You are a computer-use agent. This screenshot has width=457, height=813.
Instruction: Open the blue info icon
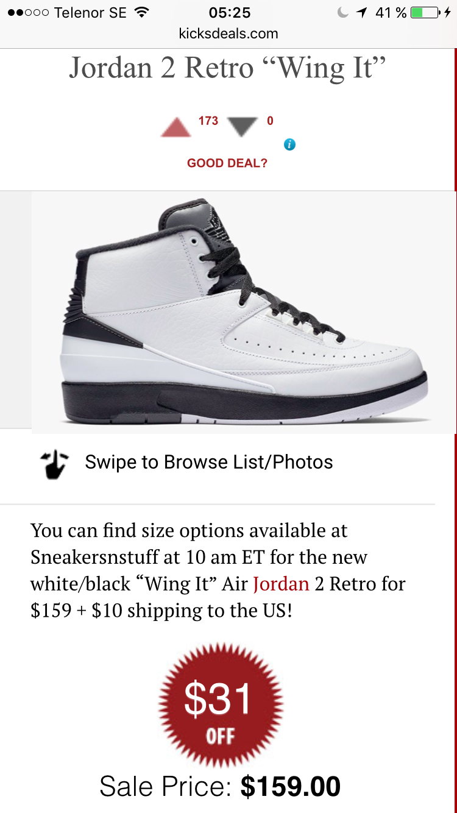[x=289, y=144]
